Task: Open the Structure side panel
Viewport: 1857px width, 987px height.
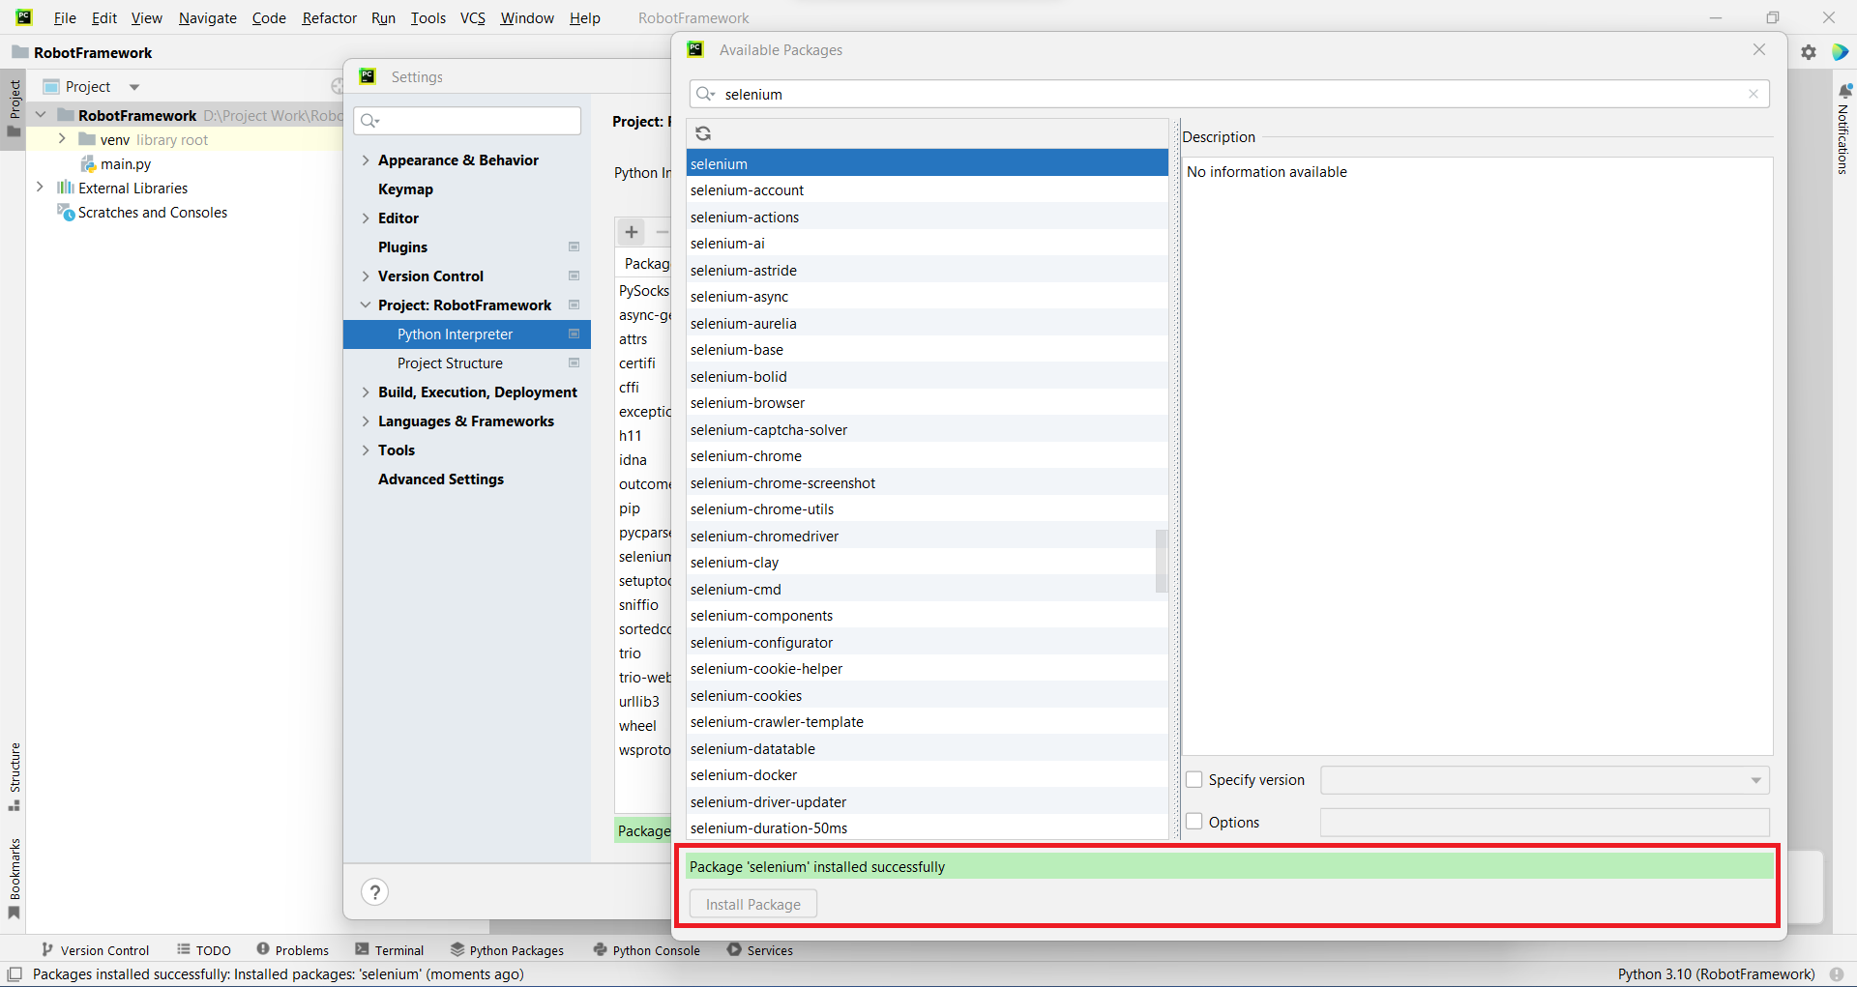Action: point(14,776)
